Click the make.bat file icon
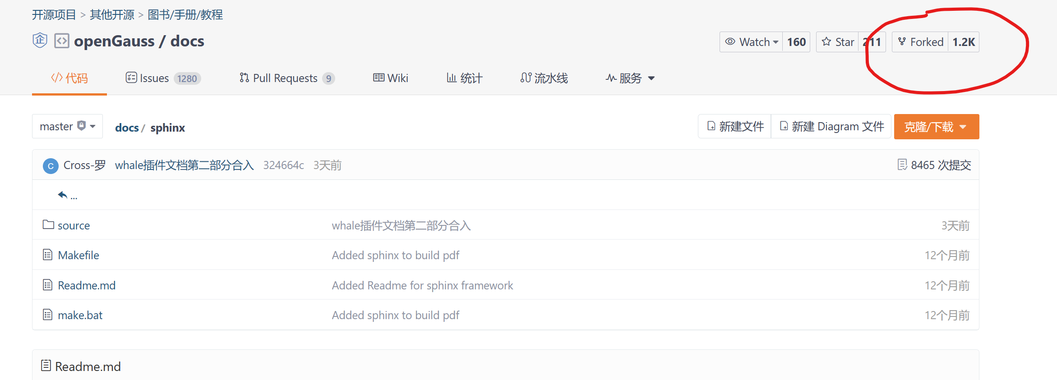The image size is (1057, 380). (48, 315)
